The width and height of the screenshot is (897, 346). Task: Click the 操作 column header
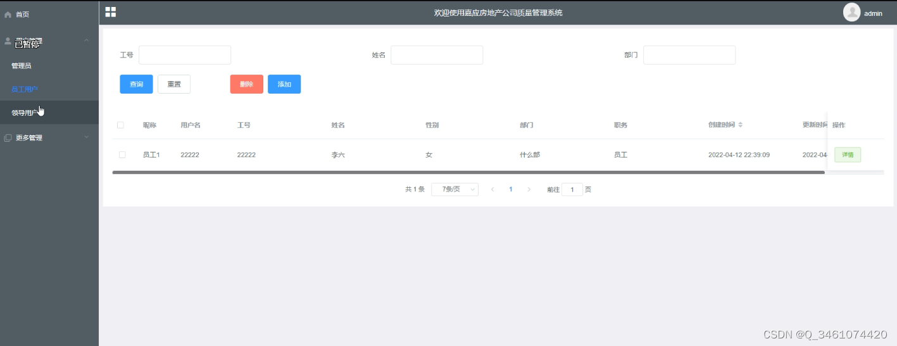[x=839, y=125]
